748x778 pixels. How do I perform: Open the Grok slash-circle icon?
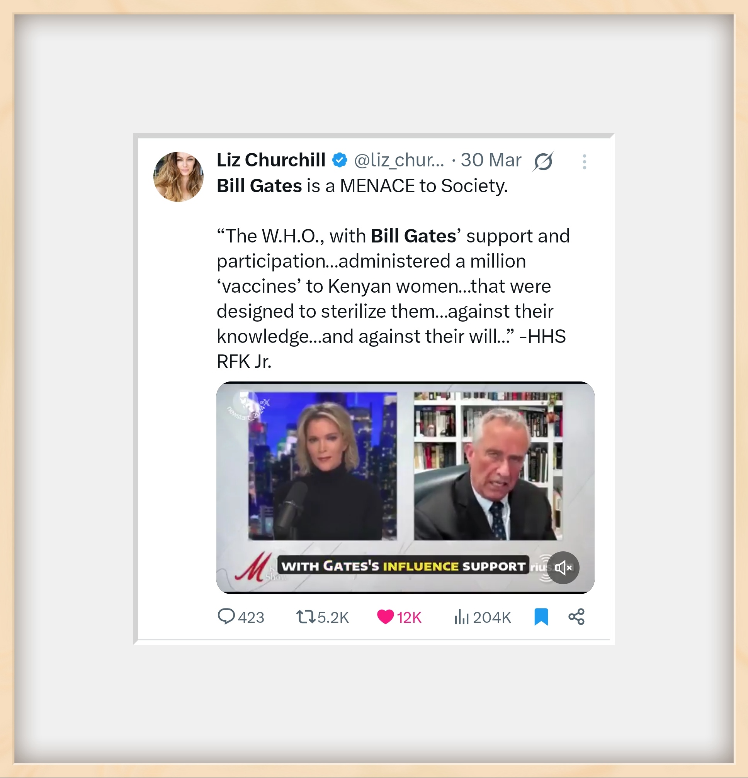click(x=543, y=161)
